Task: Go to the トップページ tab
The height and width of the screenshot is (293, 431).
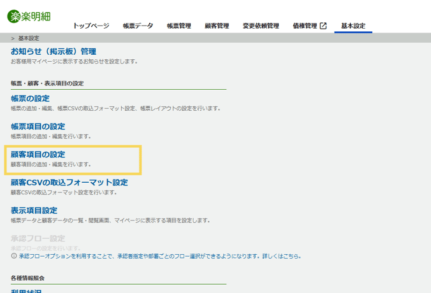Action: point(91,26)
